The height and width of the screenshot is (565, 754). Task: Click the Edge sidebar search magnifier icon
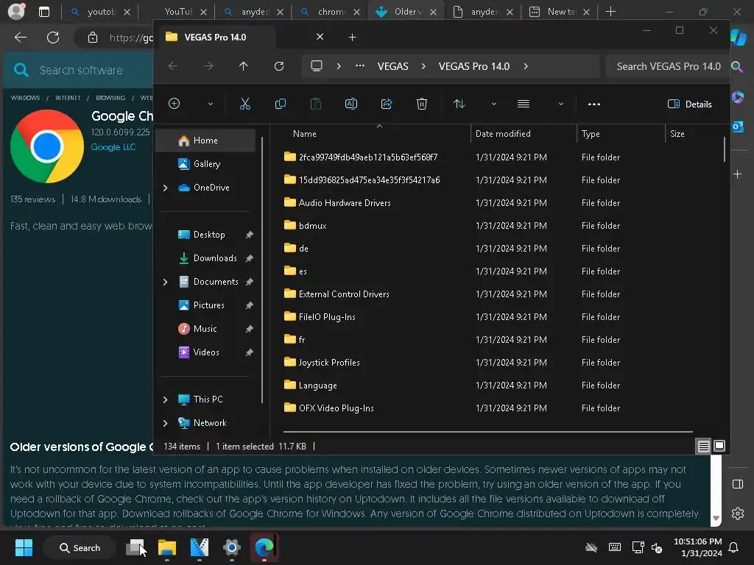(737, 67)
